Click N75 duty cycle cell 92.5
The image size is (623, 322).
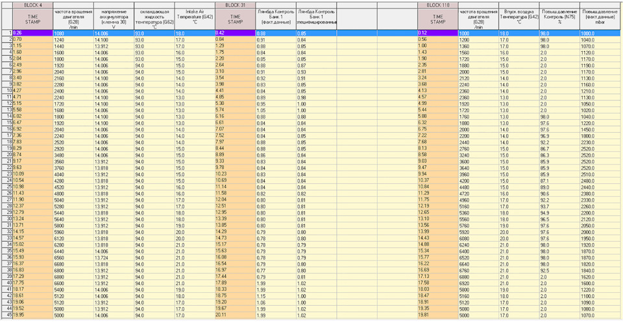point(559,270)
